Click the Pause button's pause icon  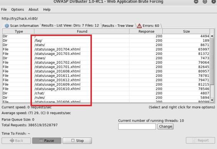pos(41,141)
